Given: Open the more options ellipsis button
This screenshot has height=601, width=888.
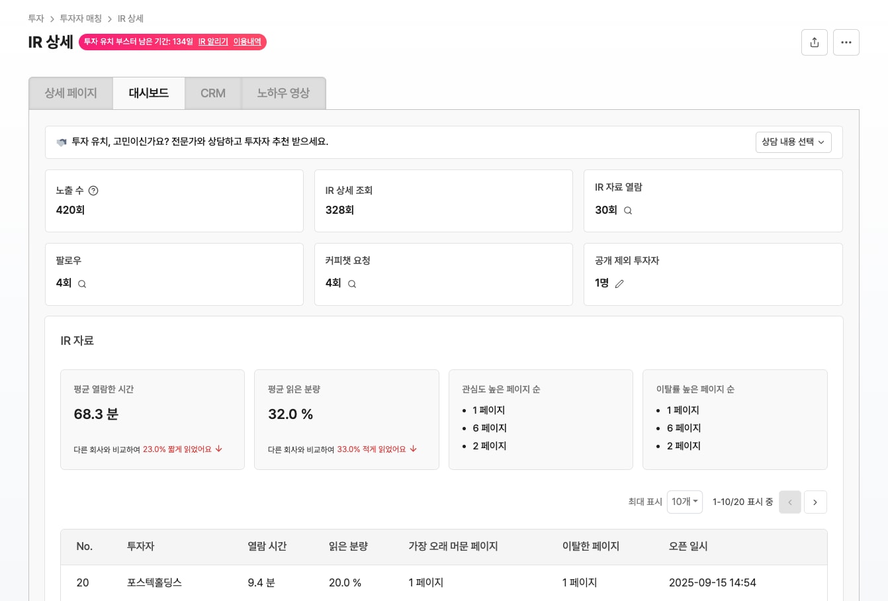Looking at the screenshot, I should tap(846, 42).
